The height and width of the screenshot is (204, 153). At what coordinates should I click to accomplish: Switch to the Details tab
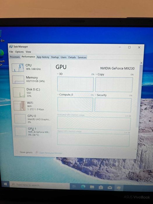pyautogui.click(x=72, y=57)
